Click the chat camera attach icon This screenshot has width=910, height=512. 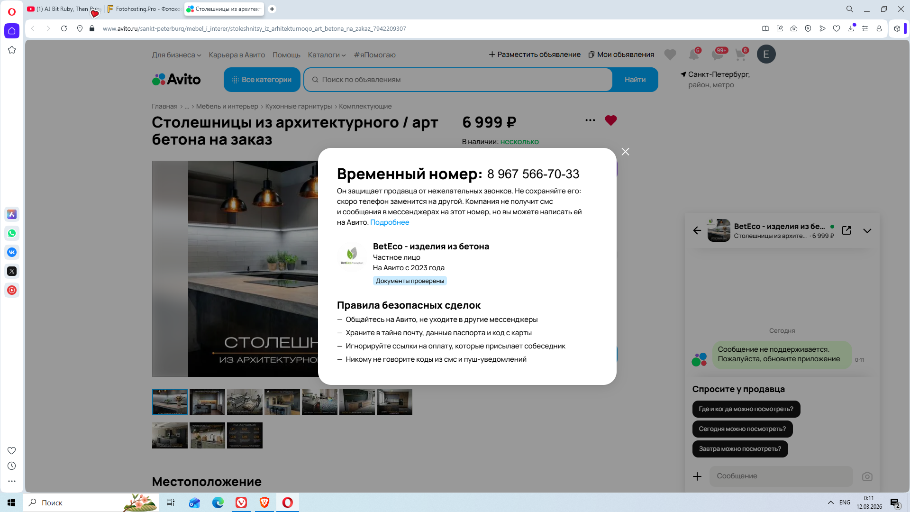point(867,476)
